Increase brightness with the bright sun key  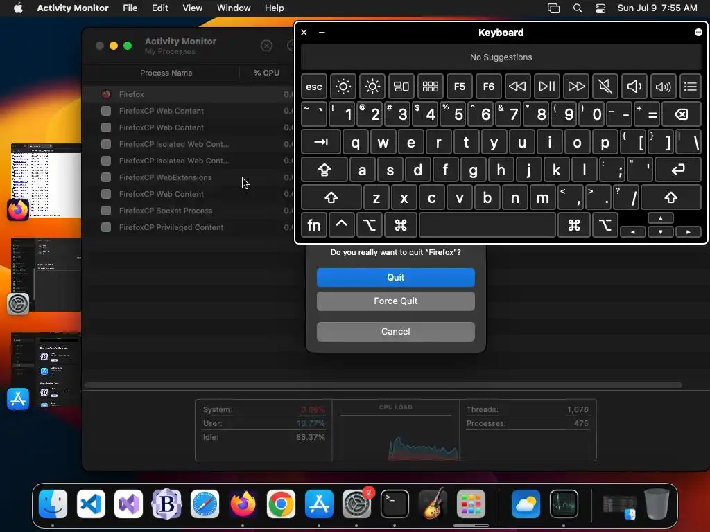click(372, 87)
